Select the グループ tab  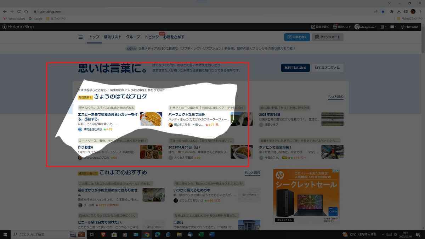click(x=133, y=37)
